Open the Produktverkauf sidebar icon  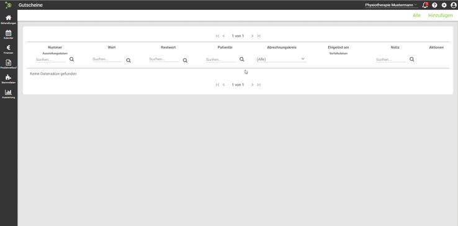pos(9,63)
